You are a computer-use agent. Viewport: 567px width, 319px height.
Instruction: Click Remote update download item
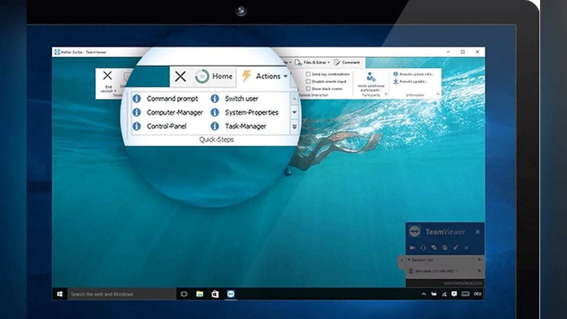411,81
